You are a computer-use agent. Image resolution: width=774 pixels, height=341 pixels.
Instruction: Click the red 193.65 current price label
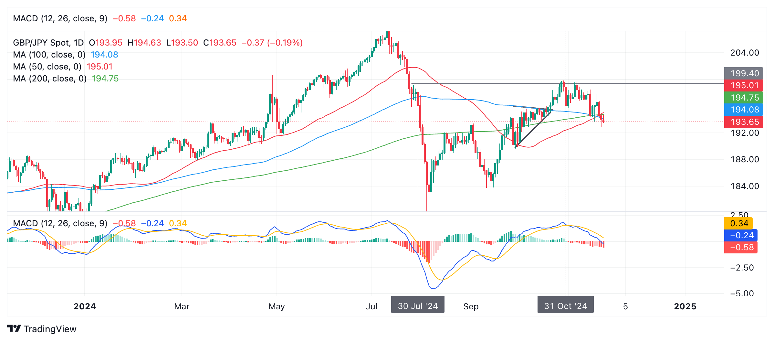744,122
